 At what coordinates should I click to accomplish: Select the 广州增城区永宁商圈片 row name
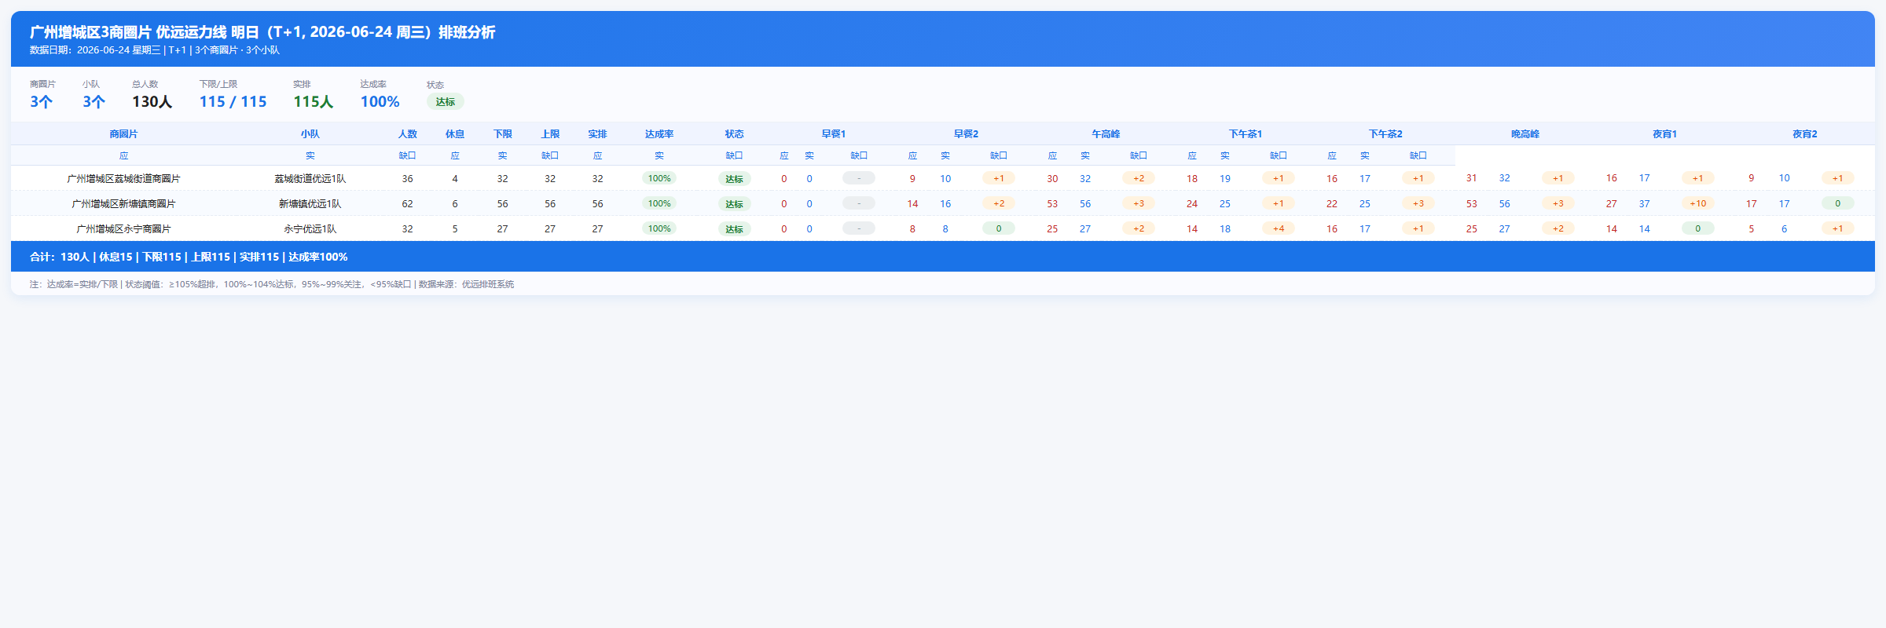(123, 229)
